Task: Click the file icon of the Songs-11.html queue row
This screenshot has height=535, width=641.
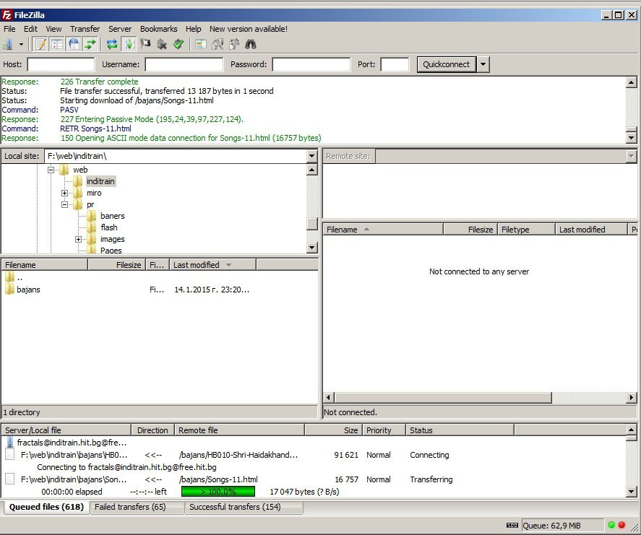Action: click(x=10, y=479)
